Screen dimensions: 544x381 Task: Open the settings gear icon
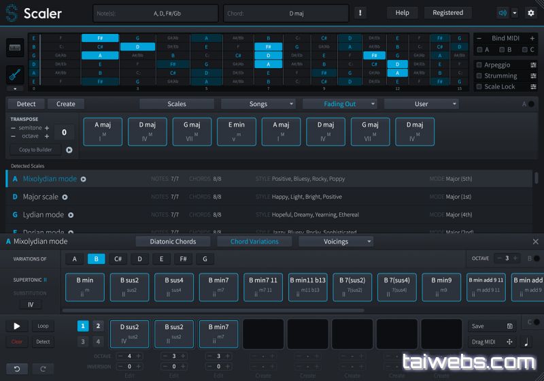tap(531, 13)
